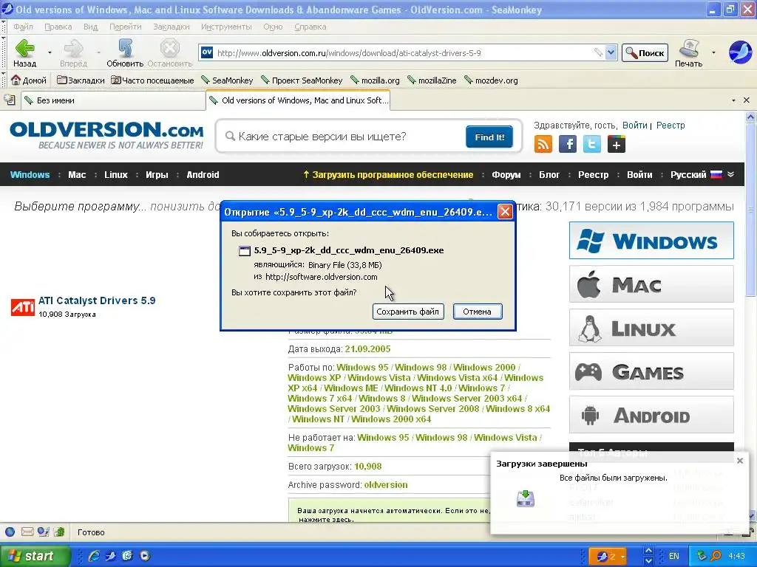Expand the address bar URL history dropdown
The width and height of the screenshot is (757, 567).
coord(611,52)
